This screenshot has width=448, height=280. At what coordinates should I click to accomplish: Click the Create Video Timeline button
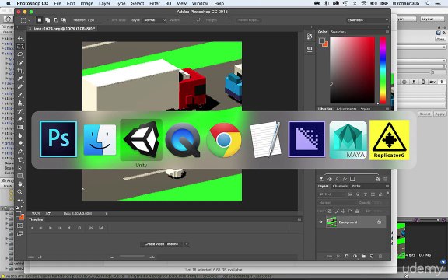click(162, 244)
